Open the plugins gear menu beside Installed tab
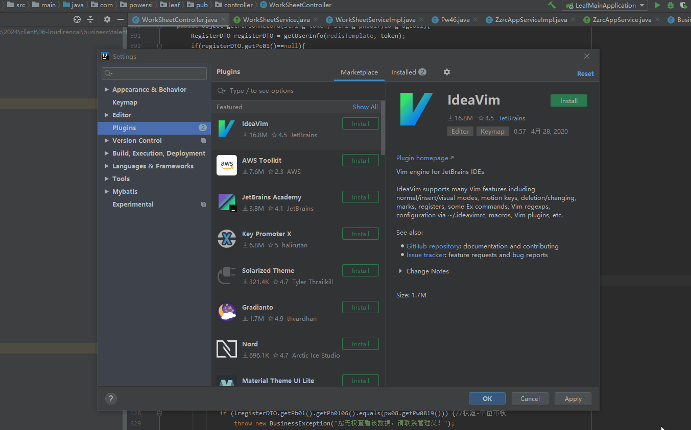This screenshot has height=430, width=691. 447,72
